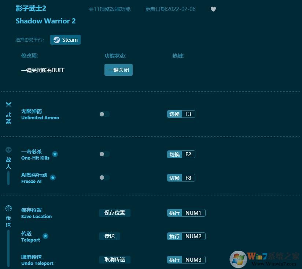
Task: Select the teleport (传送) category icon
Action: click(x=8, y=208)
